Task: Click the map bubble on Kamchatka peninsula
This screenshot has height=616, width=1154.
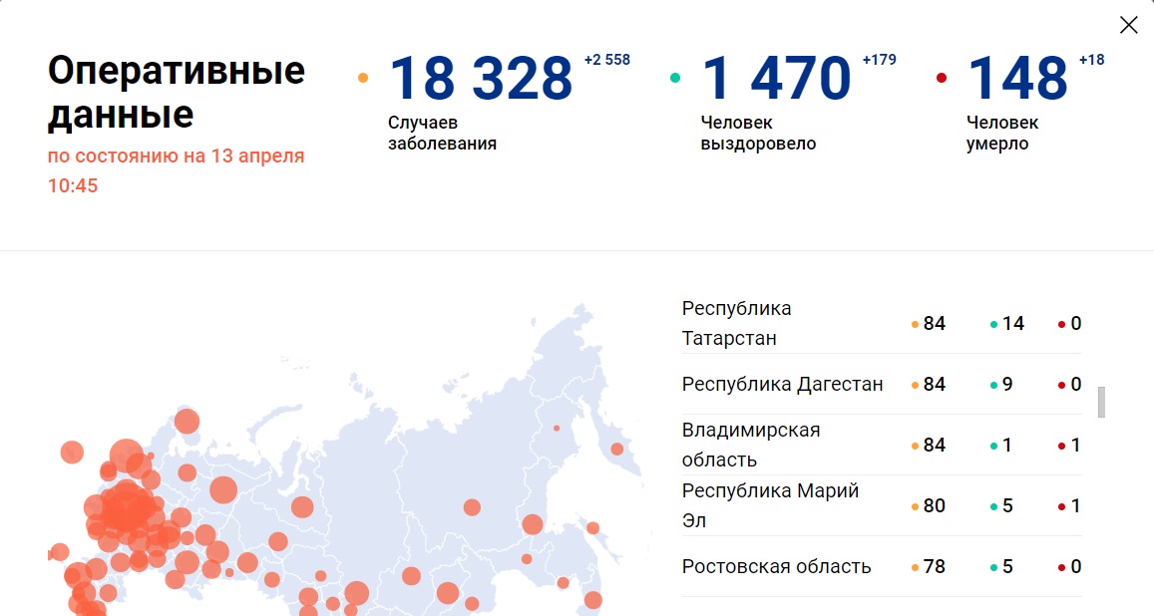Action: click(616, 449)
